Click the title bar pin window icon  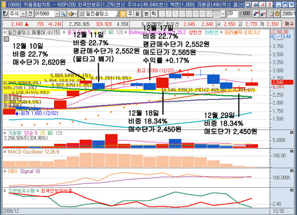pyautogui.click(x=256, y=4)
